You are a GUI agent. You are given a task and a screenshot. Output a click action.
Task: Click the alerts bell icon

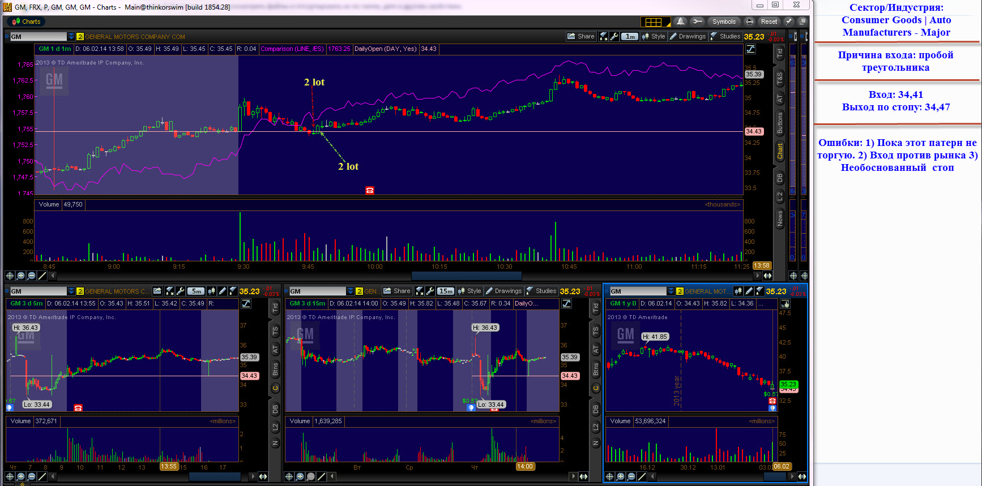(x=681, y=21)
